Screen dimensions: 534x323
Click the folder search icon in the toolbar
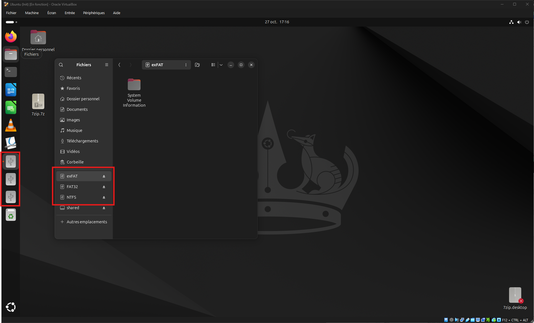point(197,65)
